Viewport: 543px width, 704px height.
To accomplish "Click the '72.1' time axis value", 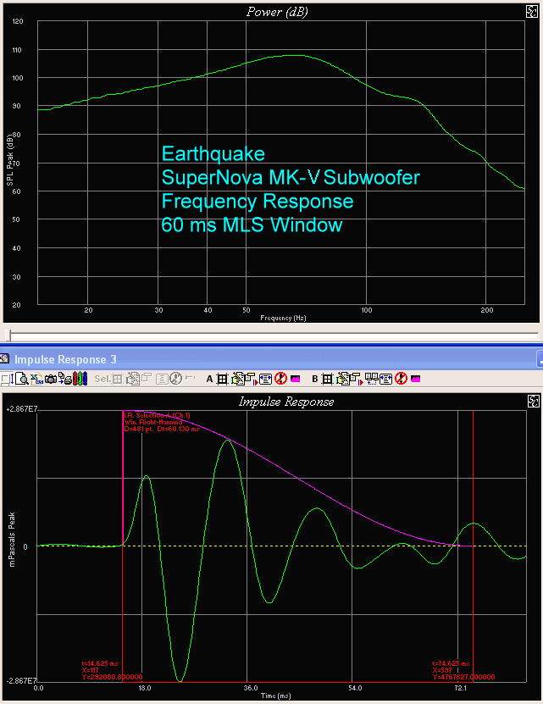I will (460, 688).
